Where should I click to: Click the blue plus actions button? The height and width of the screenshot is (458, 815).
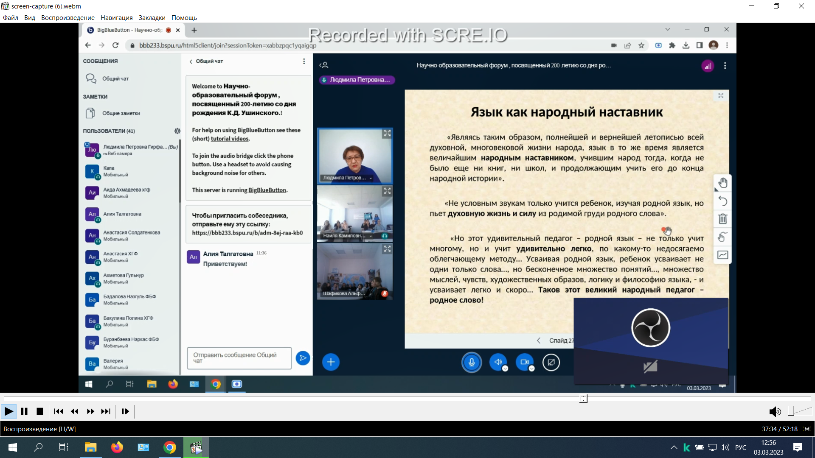[331, 362]
